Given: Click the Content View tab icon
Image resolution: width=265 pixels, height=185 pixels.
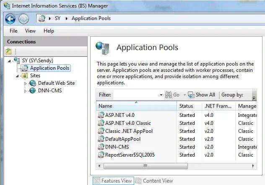Looking at the screenshot, I should tap(138, 181).
